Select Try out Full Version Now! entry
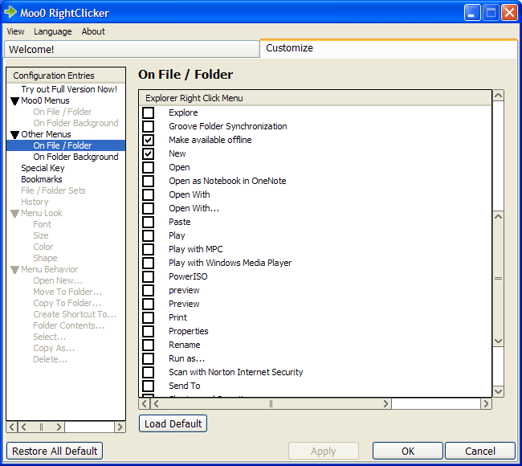This screenshot has height=466, width=522. pos(69,89)
